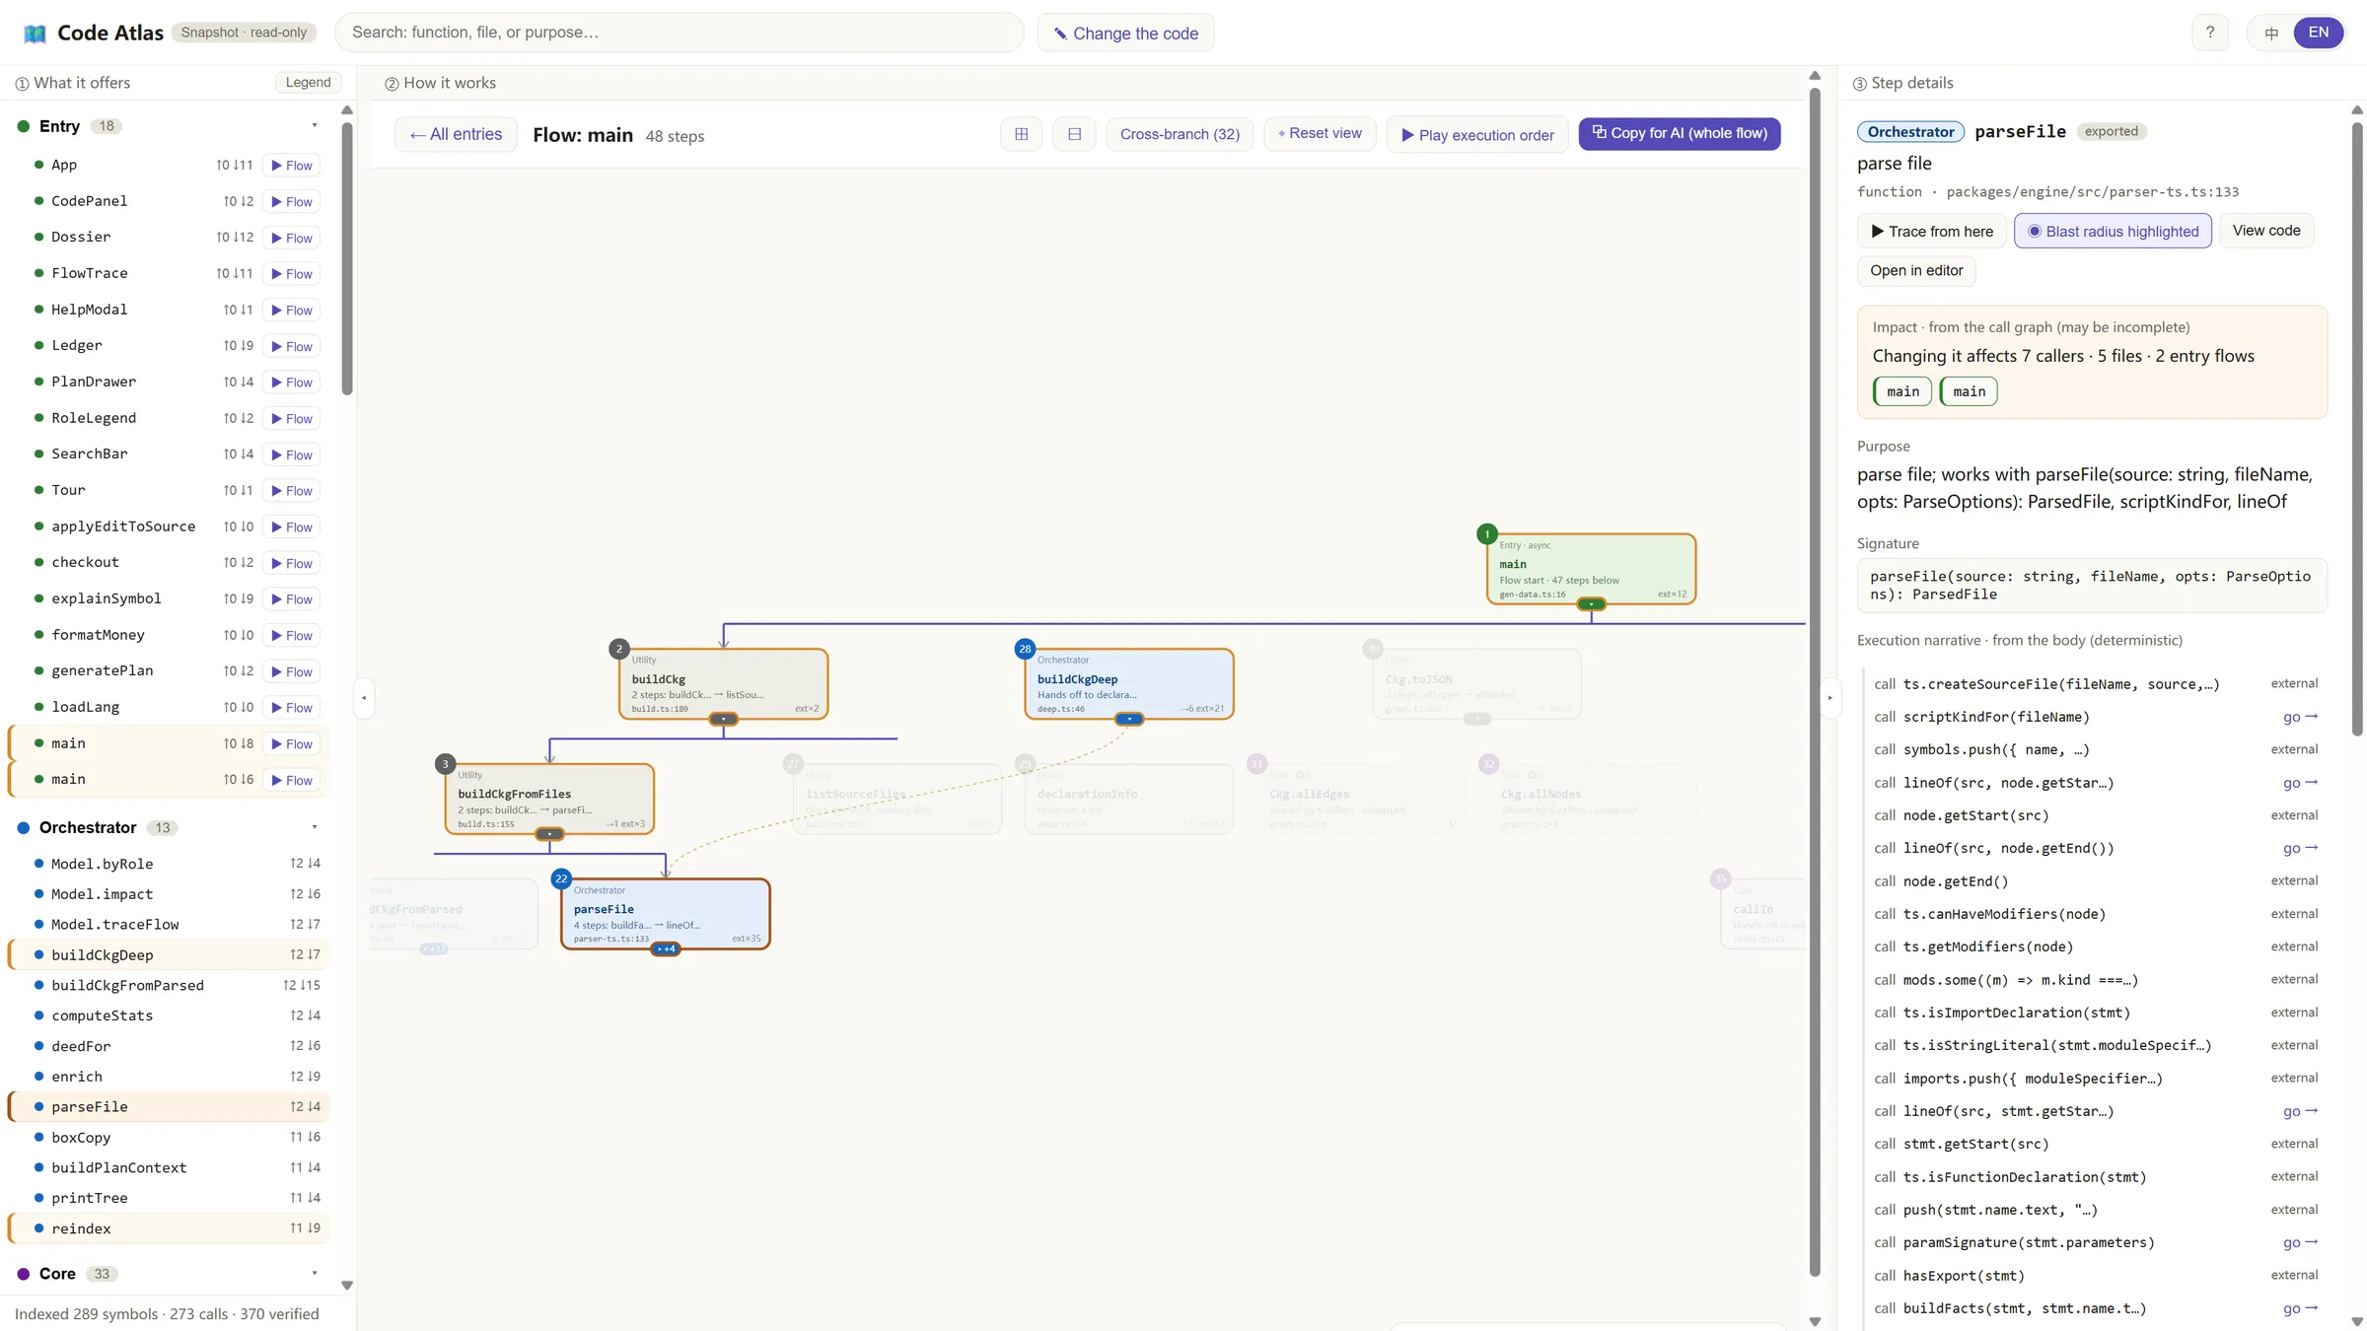Screen dimensions: 2367x1331
Task: Collapse the Entry group
Action: [315, 125]
